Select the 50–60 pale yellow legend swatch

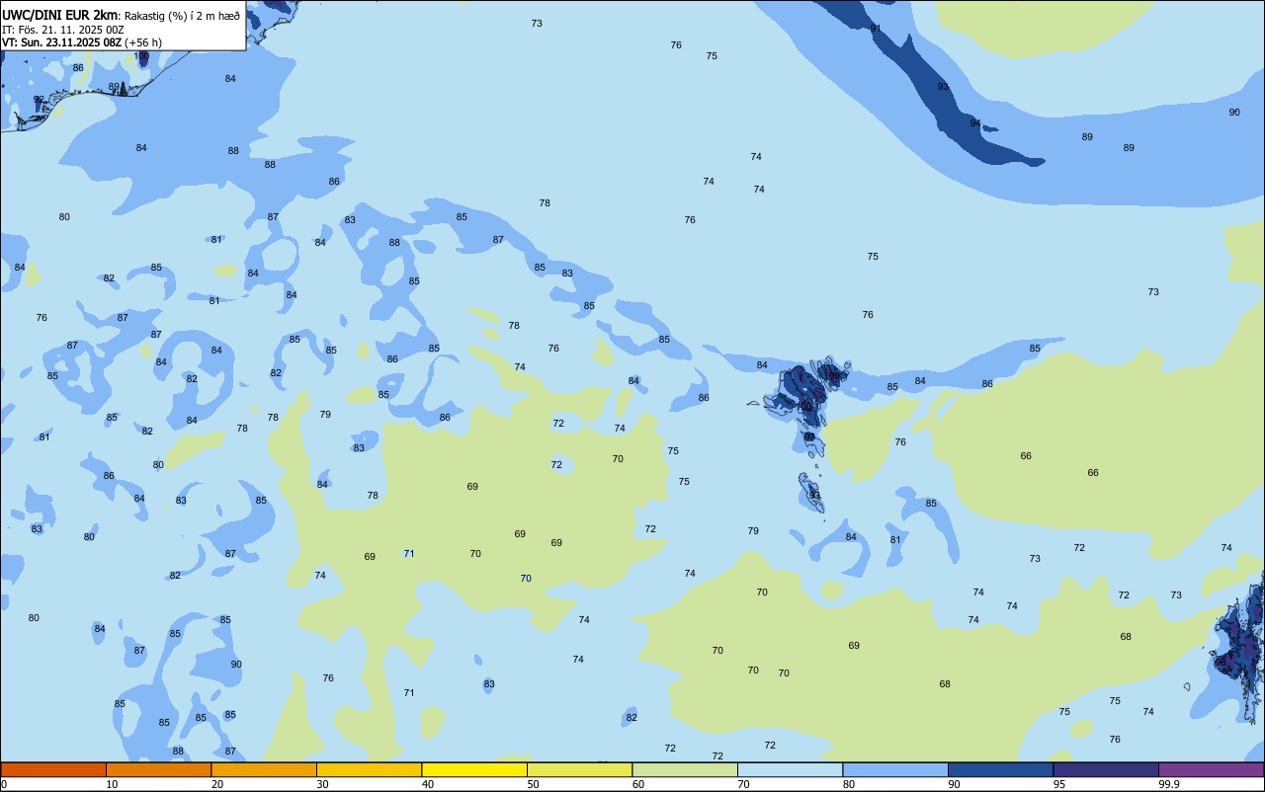point(579,769)
